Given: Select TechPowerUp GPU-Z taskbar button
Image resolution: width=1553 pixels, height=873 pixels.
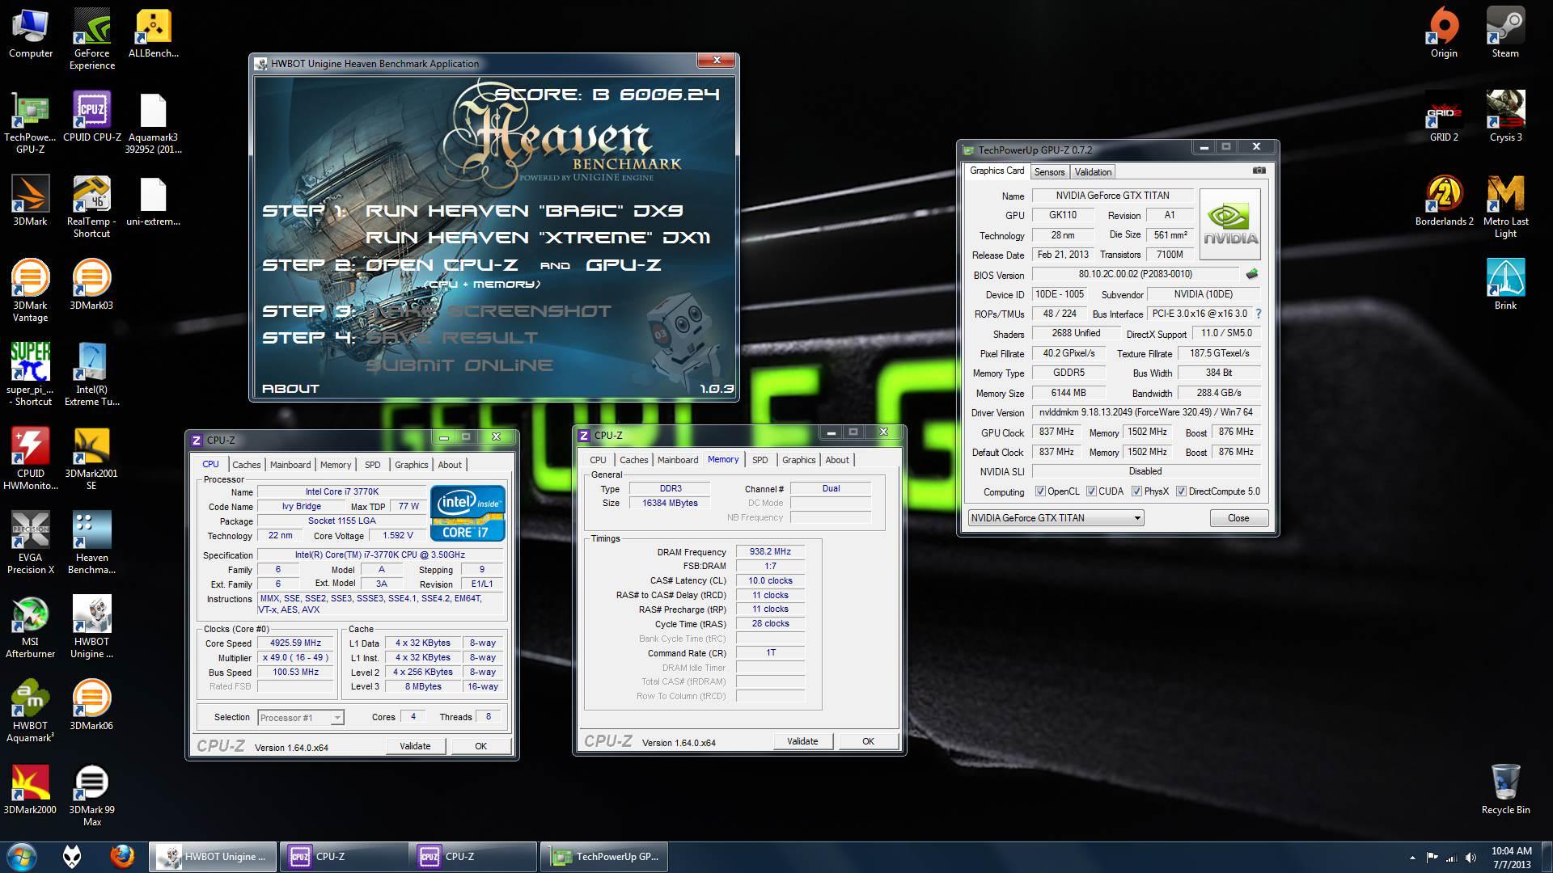Looking at the screenshot, I should [x=603, y=857].
